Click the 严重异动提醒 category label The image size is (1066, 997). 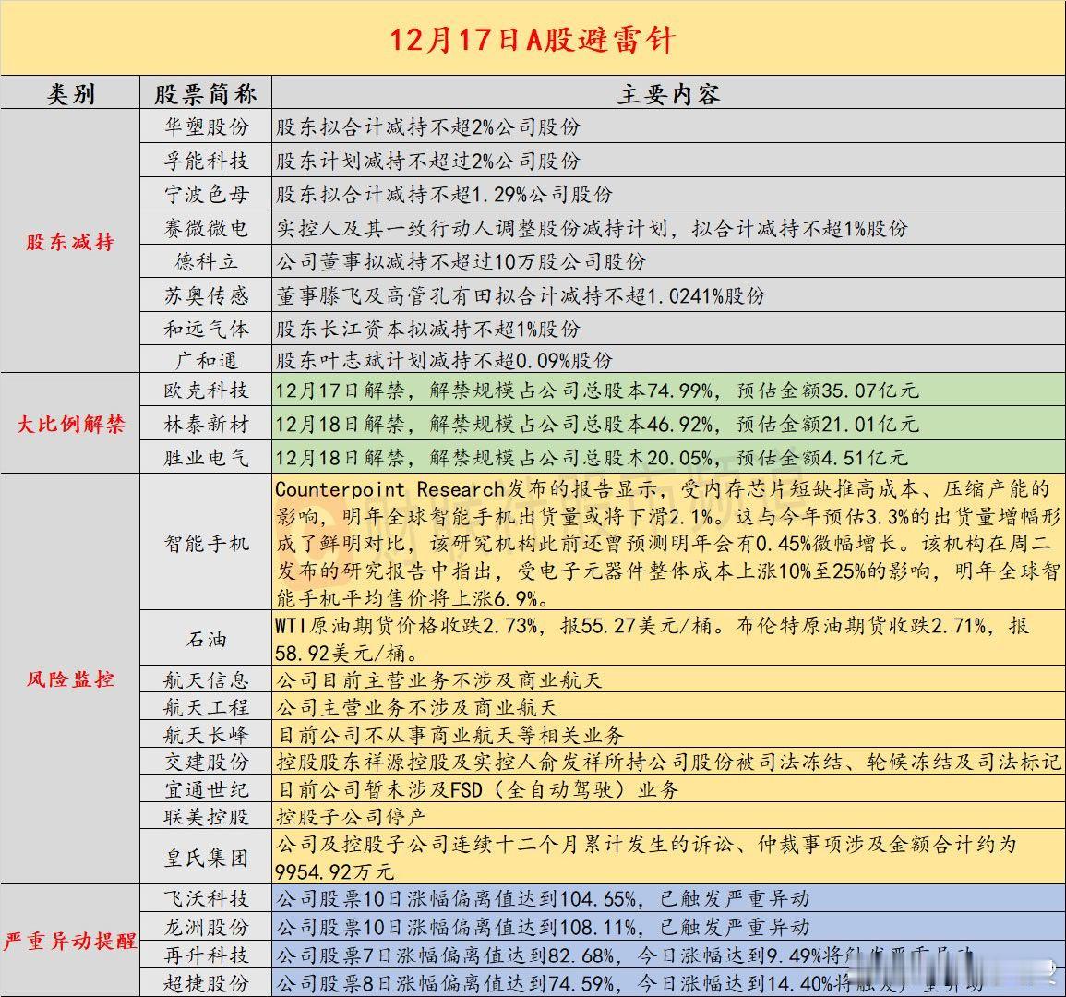[x=69, y=943]
